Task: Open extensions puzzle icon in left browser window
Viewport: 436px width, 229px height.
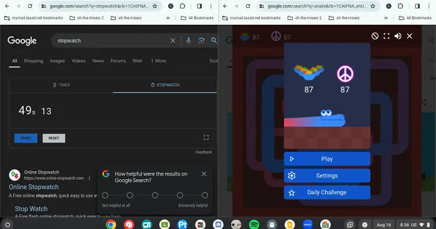Action: point(182,6)
